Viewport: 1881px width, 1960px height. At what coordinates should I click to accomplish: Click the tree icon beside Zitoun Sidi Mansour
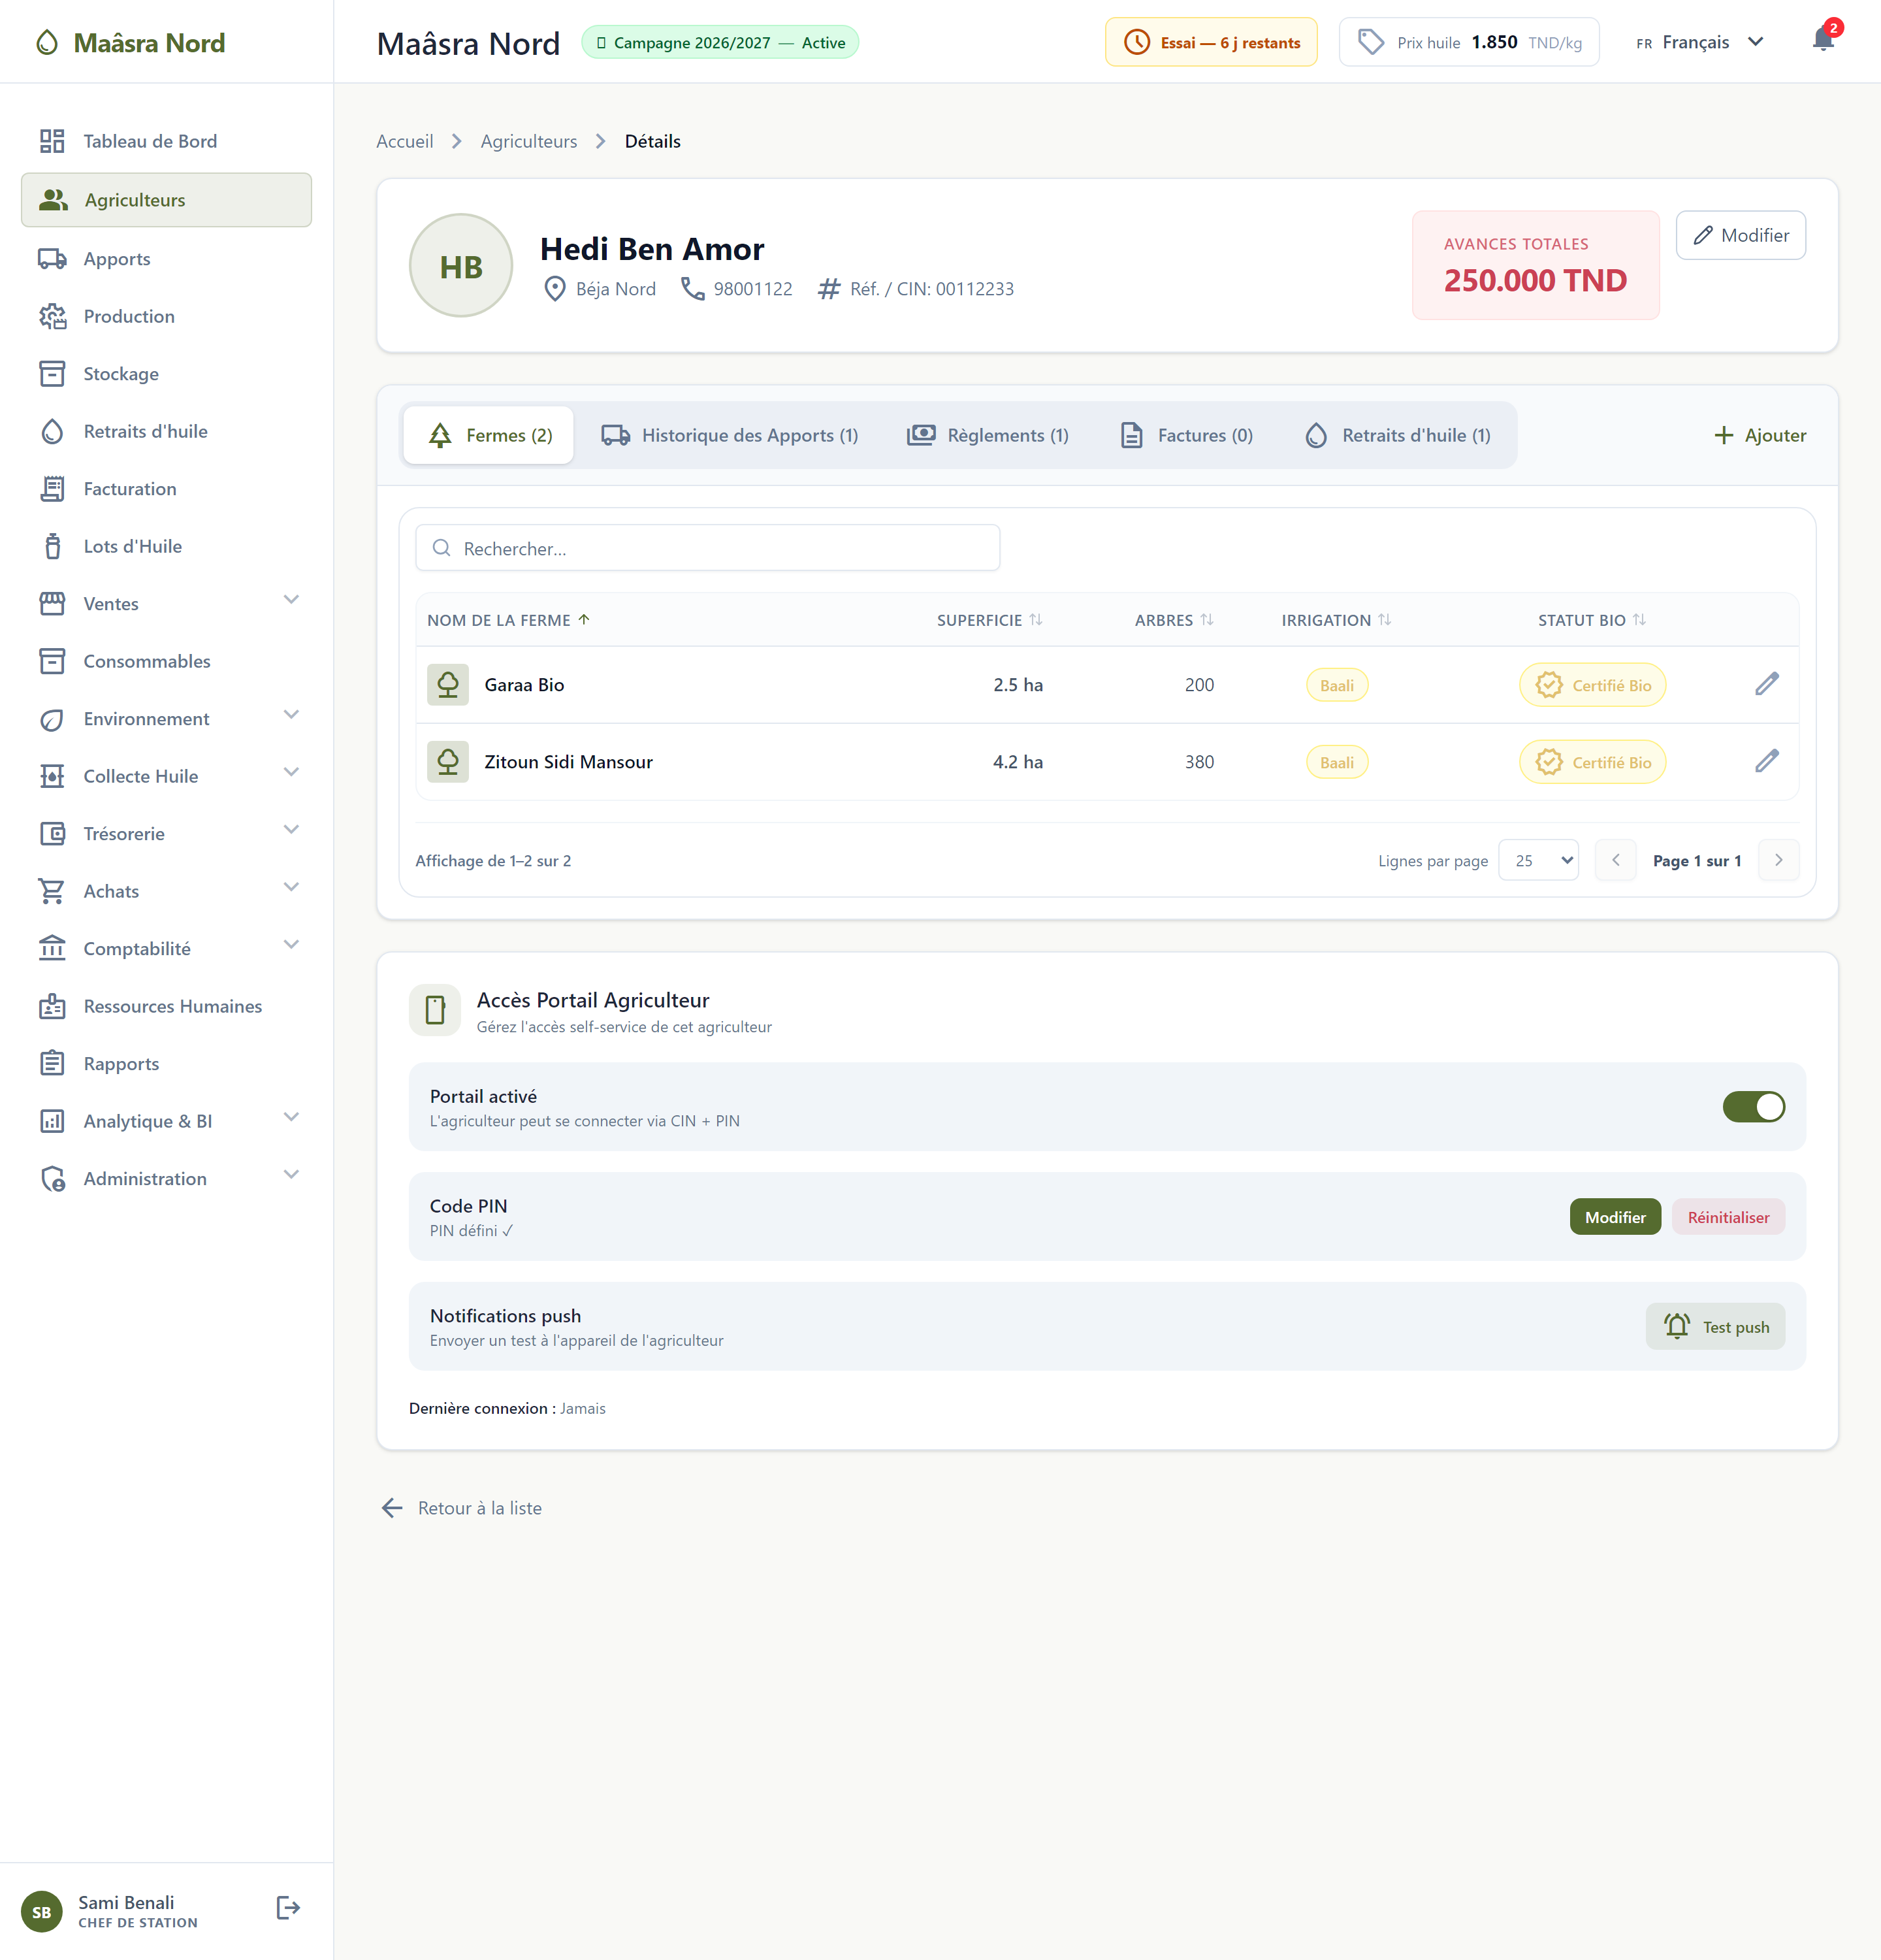[448, 761]
